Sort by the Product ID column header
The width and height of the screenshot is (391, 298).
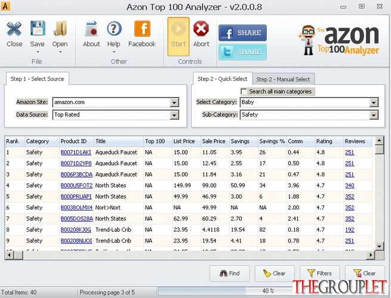pyautogui.click(x=76, y=141)
